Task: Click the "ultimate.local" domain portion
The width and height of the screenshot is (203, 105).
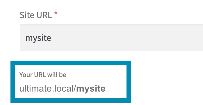Action: point(47,88)
